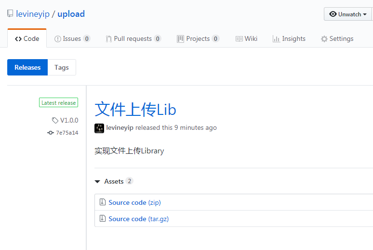Viewport: 373px width, 250px height.
Task: Click the tag icon beside V1.0.0
Action: (55, 120)
